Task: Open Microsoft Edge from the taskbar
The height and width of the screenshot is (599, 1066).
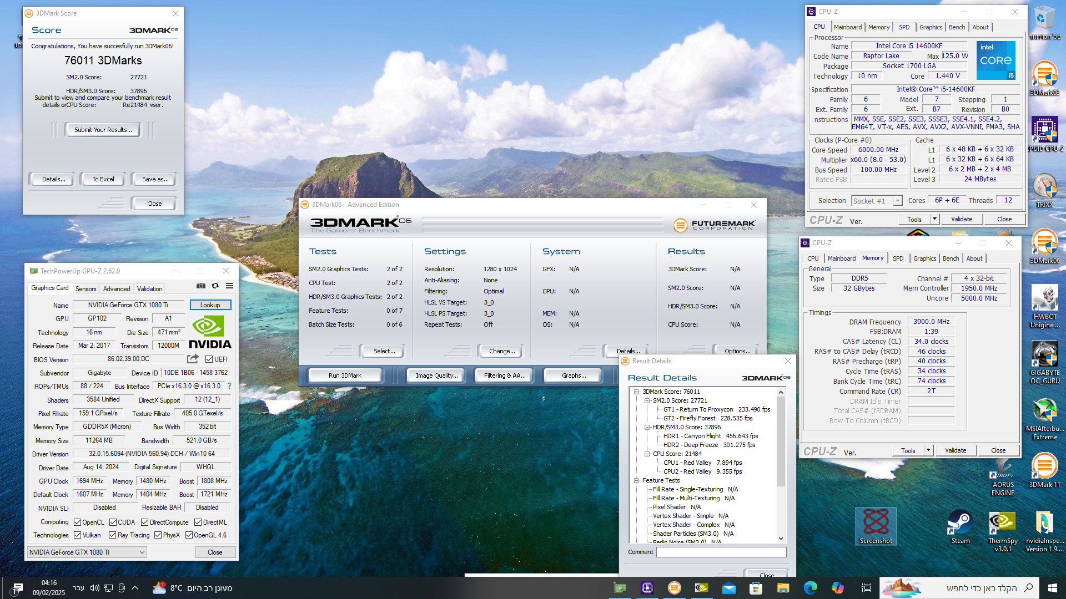Action: pyautogui.click(x=810, y=588)
